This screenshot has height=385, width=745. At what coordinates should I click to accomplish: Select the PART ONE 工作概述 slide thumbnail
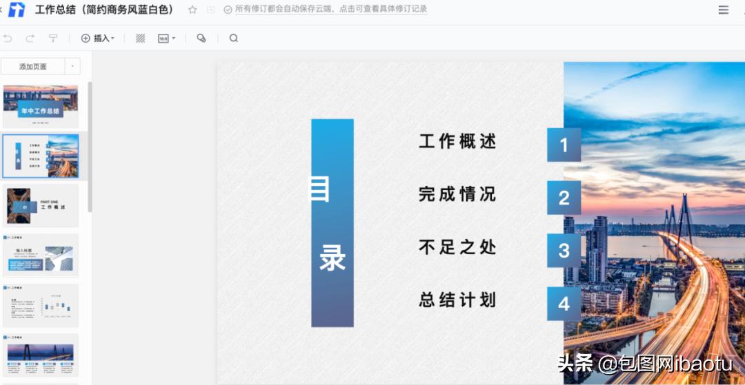click(x=41, y=206)
